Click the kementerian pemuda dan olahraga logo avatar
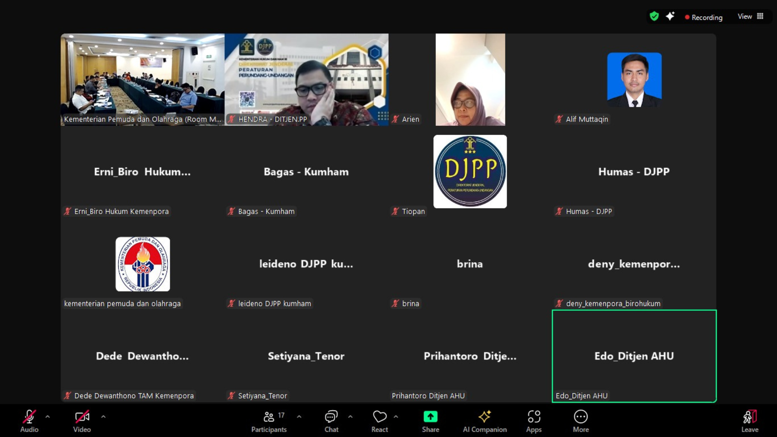The image size is (777, 437). click(x=143, y=264)
